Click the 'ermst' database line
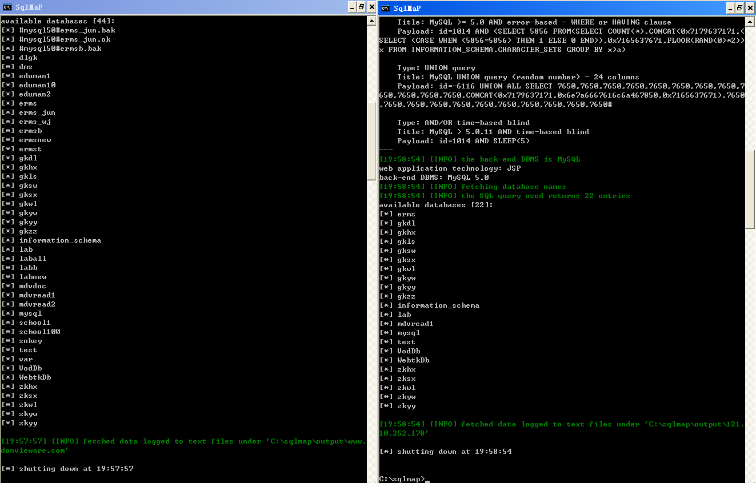Image resolution: width=756 pixels, height=483 pixels. 30,149
